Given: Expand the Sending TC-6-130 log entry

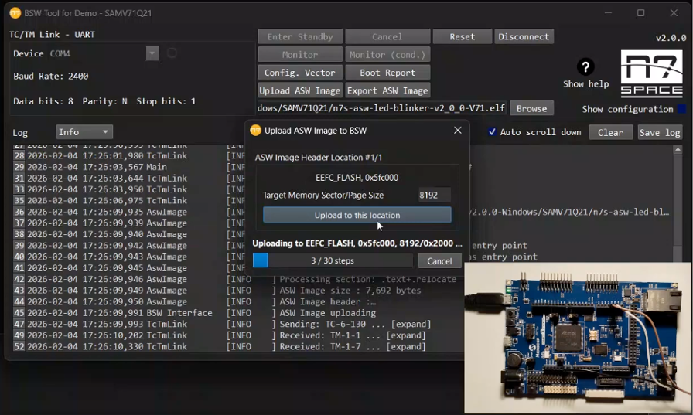Looking at the screenshot, I should 408,325.
